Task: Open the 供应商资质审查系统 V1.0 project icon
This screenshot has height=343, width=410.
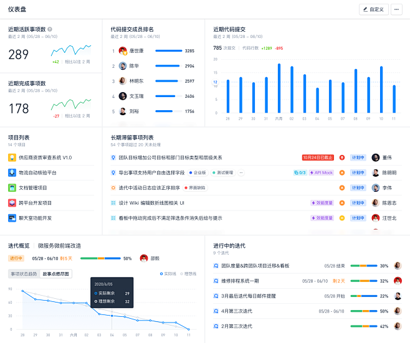Action: pyautogui.click(x=12, y=157)
